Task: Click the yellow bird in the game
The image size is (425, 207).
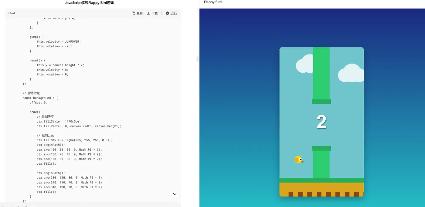Action: (x=299, y=159)
